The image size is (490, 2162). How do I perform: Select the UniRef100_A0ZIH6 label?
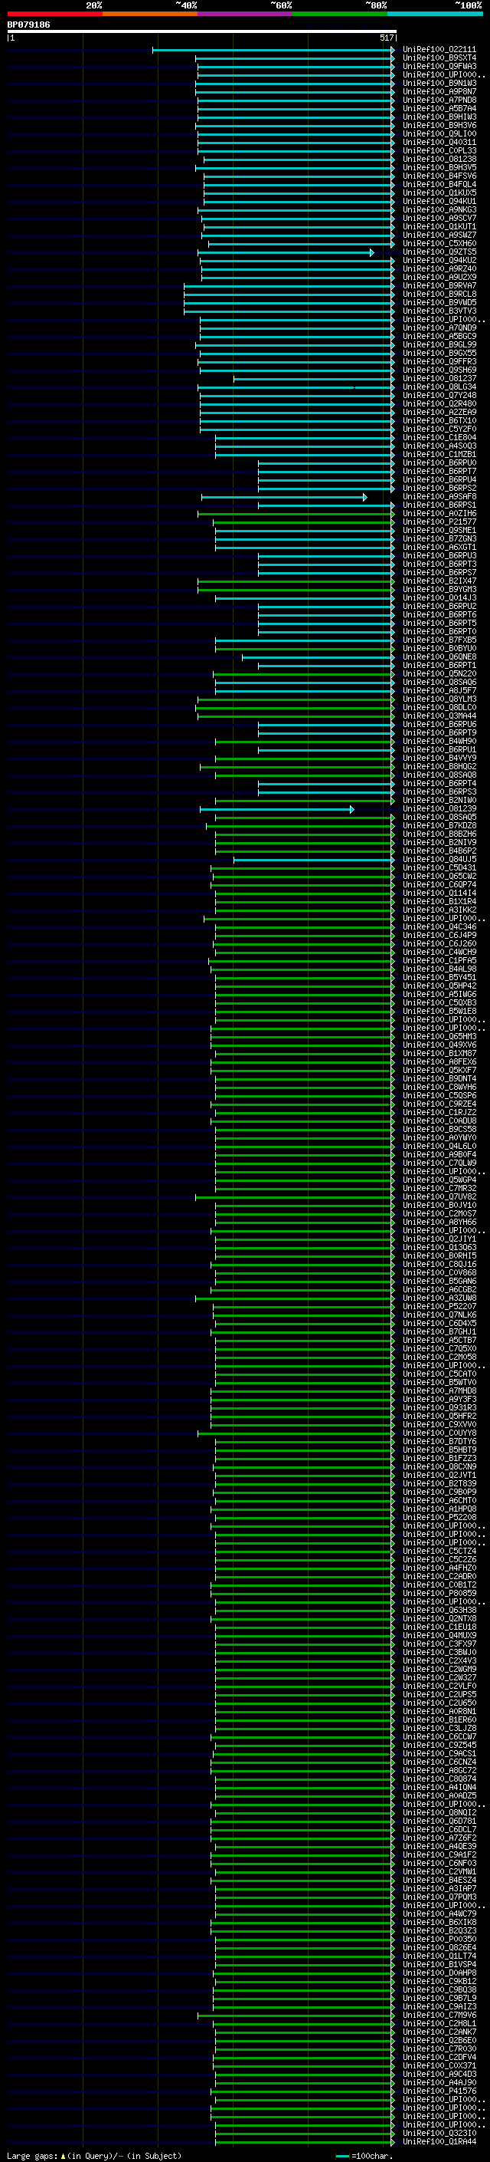pos(439,514)
